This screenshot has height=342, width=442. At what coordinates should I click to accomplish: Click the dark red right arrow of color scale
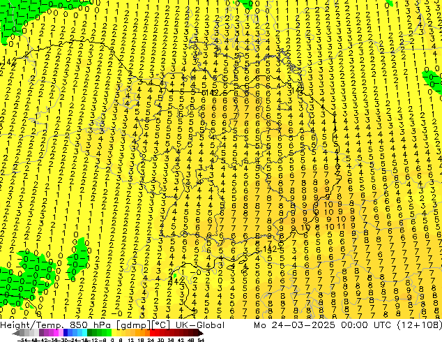coord(200,333)
